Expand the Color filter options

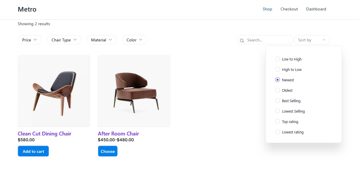pyautogui.click(x=134, y=40)
